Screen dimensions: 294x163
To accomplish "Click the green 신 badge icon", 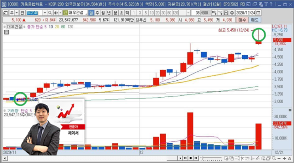I will click(65, 13).
